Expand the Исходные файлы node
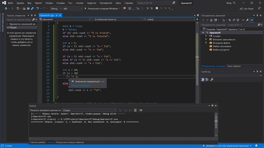 206,43
